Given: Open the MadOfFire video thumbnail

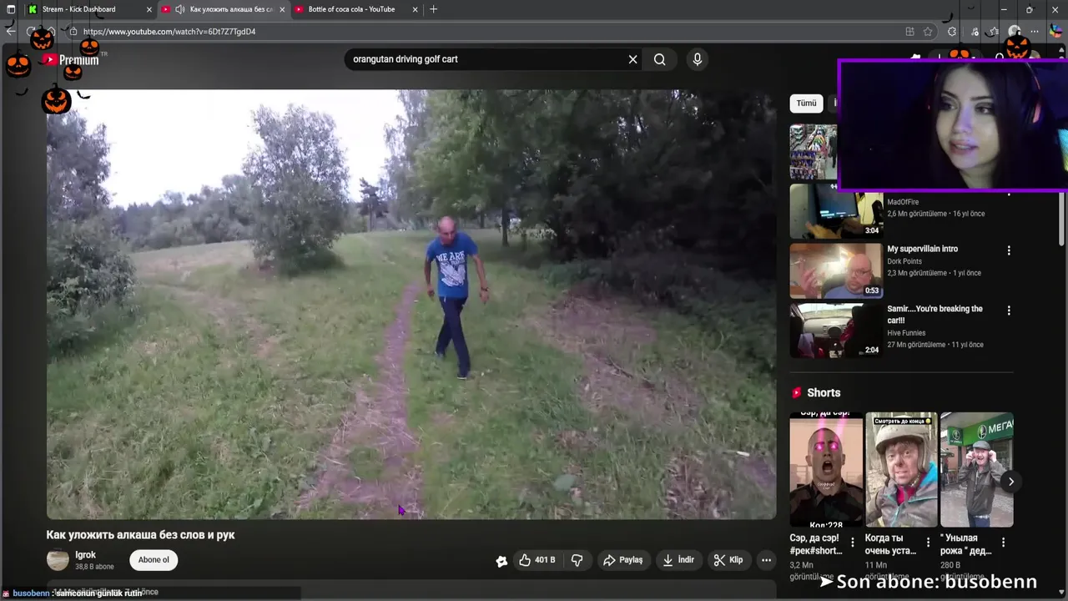Looking at the screenshot, I should (x=836, y=210).
